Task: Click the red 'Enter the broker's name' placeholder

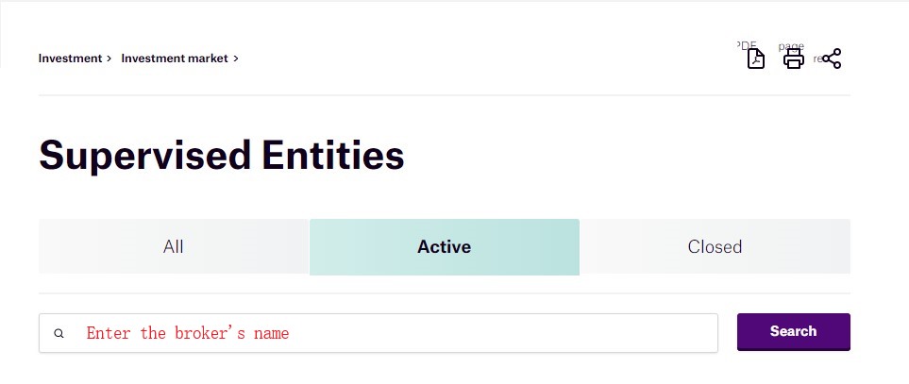Action: pyautogui.click(x=188, y=333)
